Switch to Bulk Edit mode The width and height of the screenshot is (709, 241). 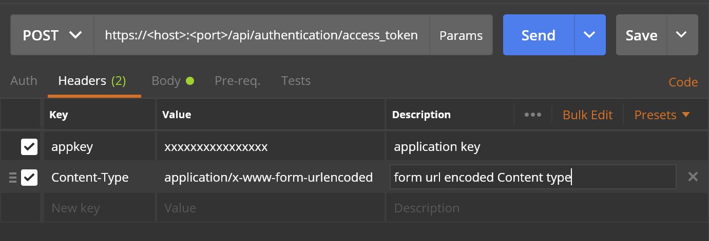click(587, 115)
